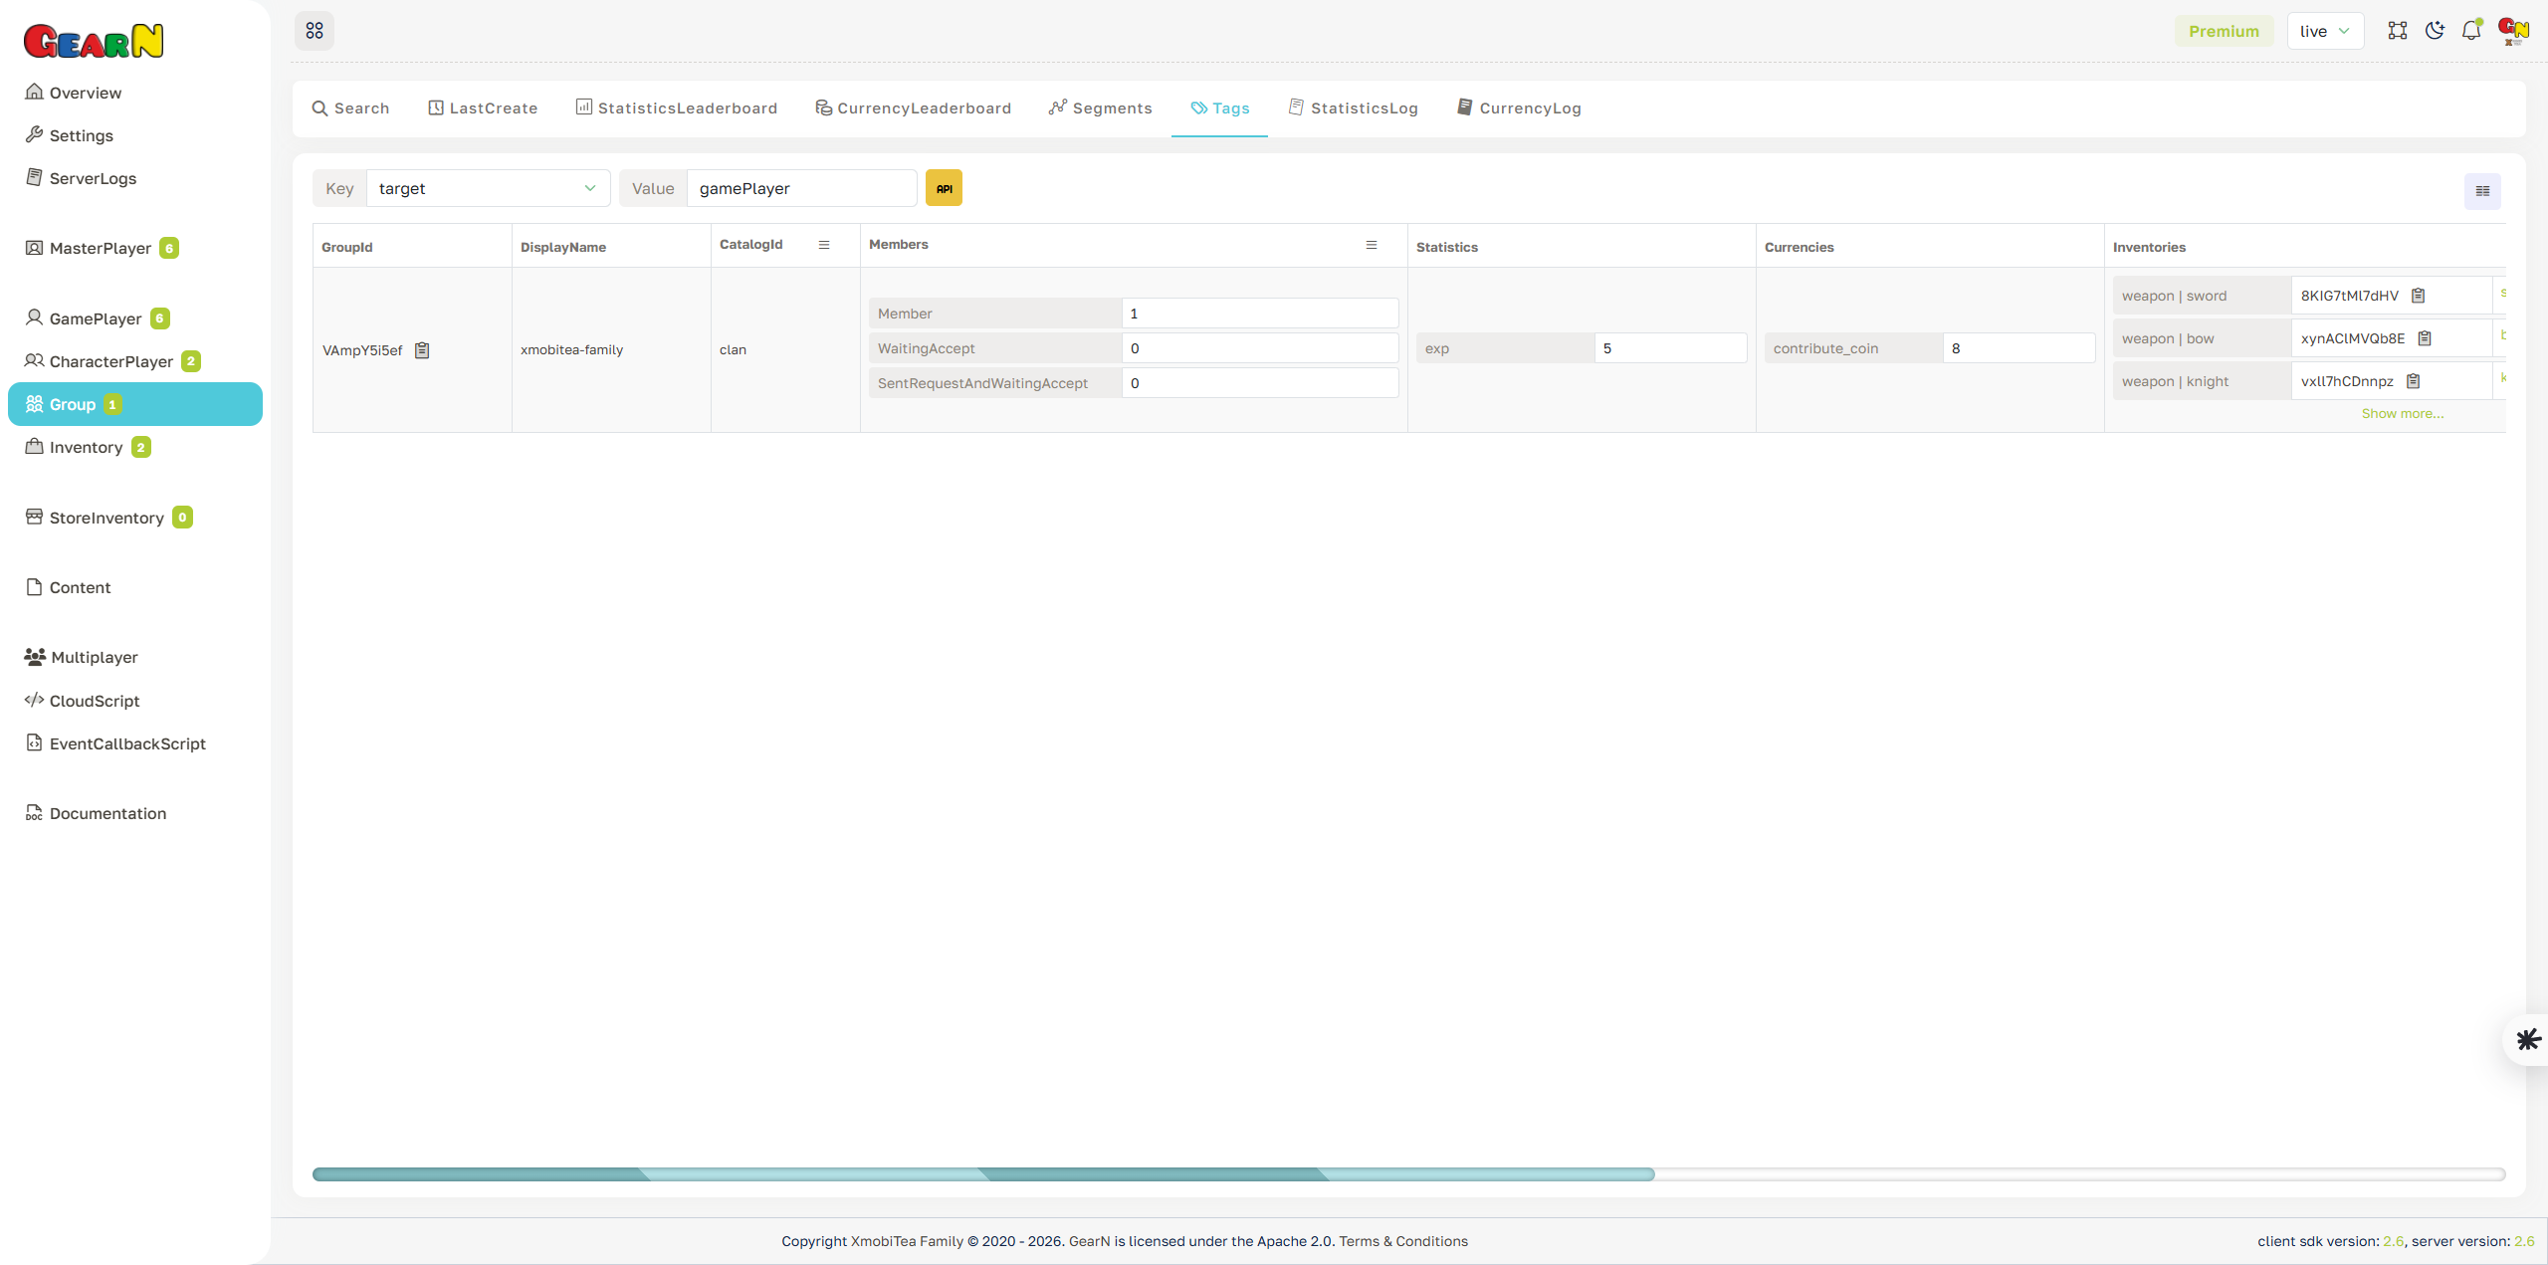Open Terms & Conditions in the footer
The image size is (2548, 1265).
[1403, 1241]
